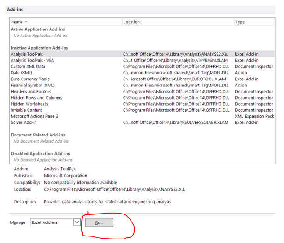Select the Custom XML Data entry
This screenshot has width=284, height=243.
pos(28,67)
